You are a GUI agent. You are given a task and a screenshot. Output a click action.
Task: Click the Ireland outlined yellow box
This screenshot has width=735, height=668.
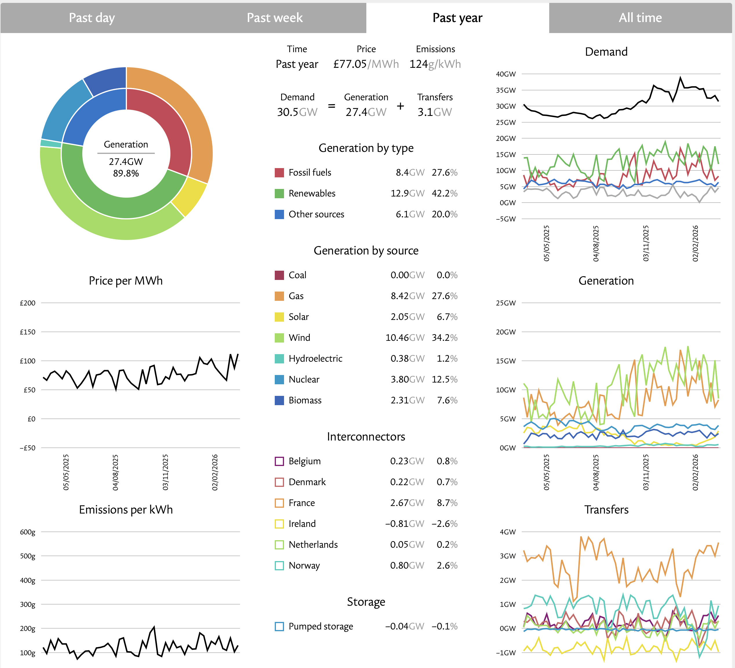pos(279,524)
